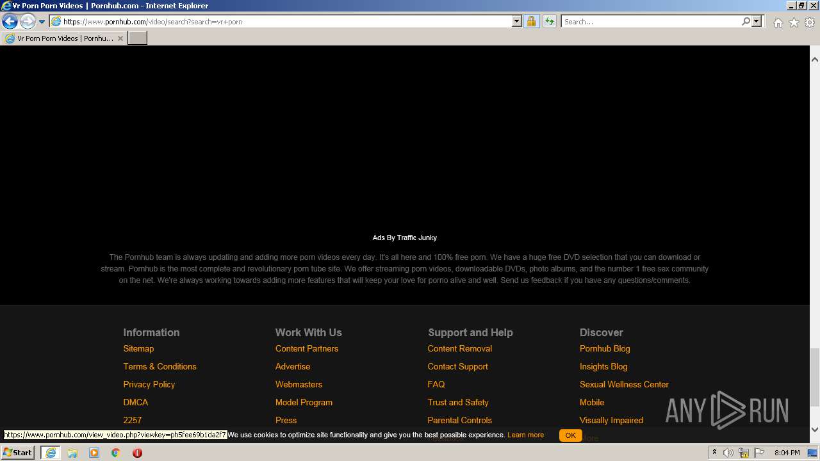
Task: Close the current browser tab
Action: click(x=120, y=38)
